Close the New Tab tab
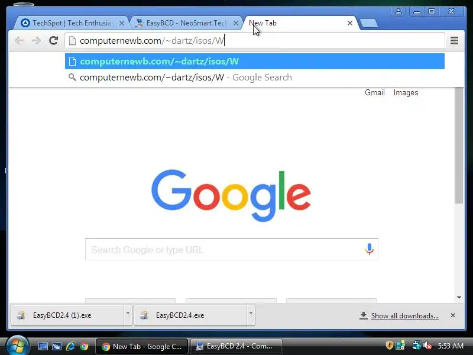473x355 pixels. coord(350,23)
